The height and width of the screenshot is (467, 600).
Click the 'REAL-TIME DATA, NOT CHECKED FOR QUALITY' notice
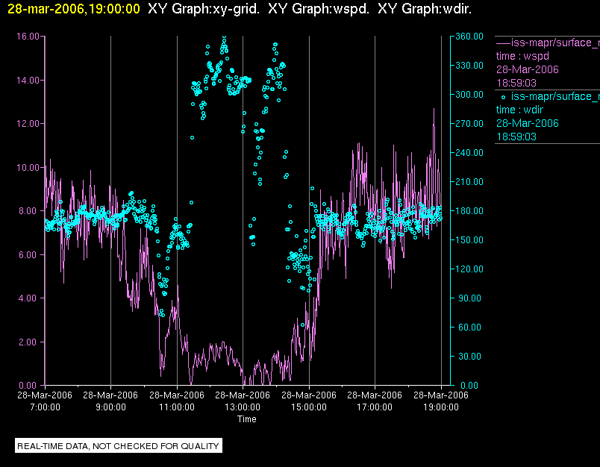[x=119, y=446]
